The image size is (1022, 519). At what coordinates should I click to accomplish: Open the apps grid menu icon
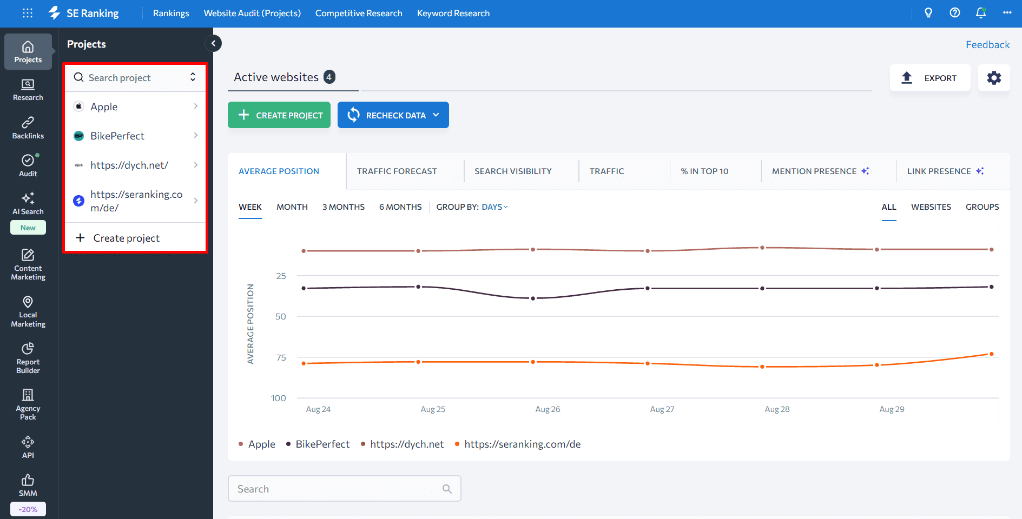click(x=28, y=13)
